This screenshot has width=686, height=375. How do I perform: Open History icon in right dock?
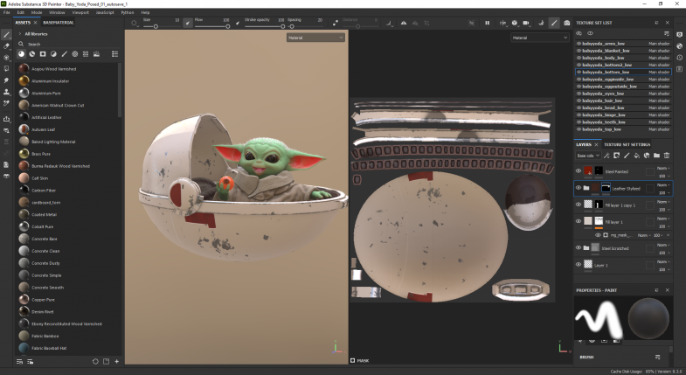[679, 58]
